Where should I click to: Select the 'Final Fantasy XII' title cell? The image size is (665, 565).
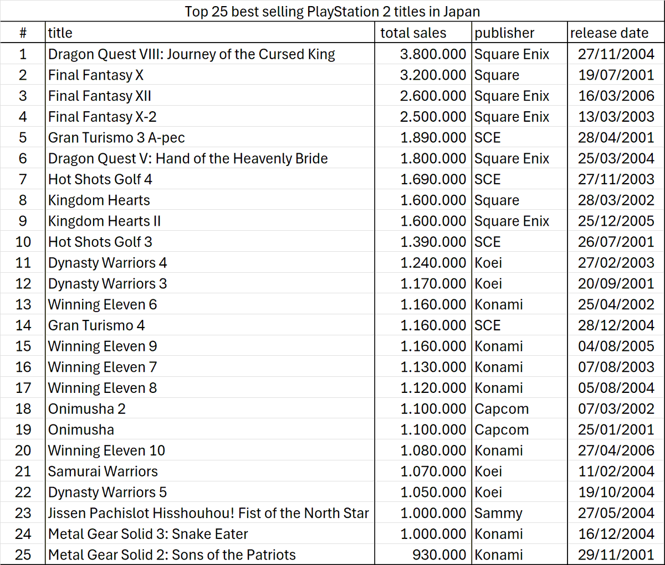point(210,96)
